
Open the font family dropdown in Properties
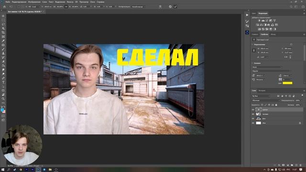pos(267,67)
